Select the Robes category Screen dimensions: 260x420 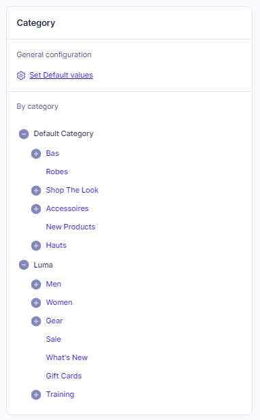point(56,172)
